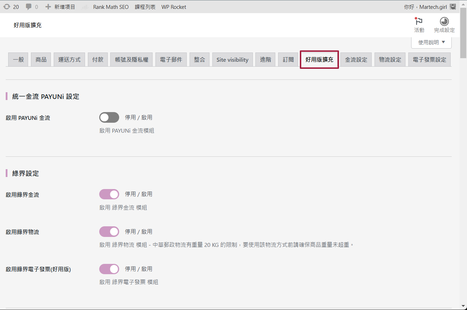The width and height of the screenshot is (467, 310).
Task: Turn off the 啟用綠界物流 toggle
Action: click(x=109, y=232)
